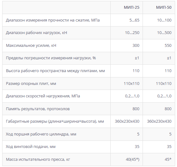This screenshot has height=167, width=177.
Task: Select the loading speed range row label
Action: click(x=43, y=96)
